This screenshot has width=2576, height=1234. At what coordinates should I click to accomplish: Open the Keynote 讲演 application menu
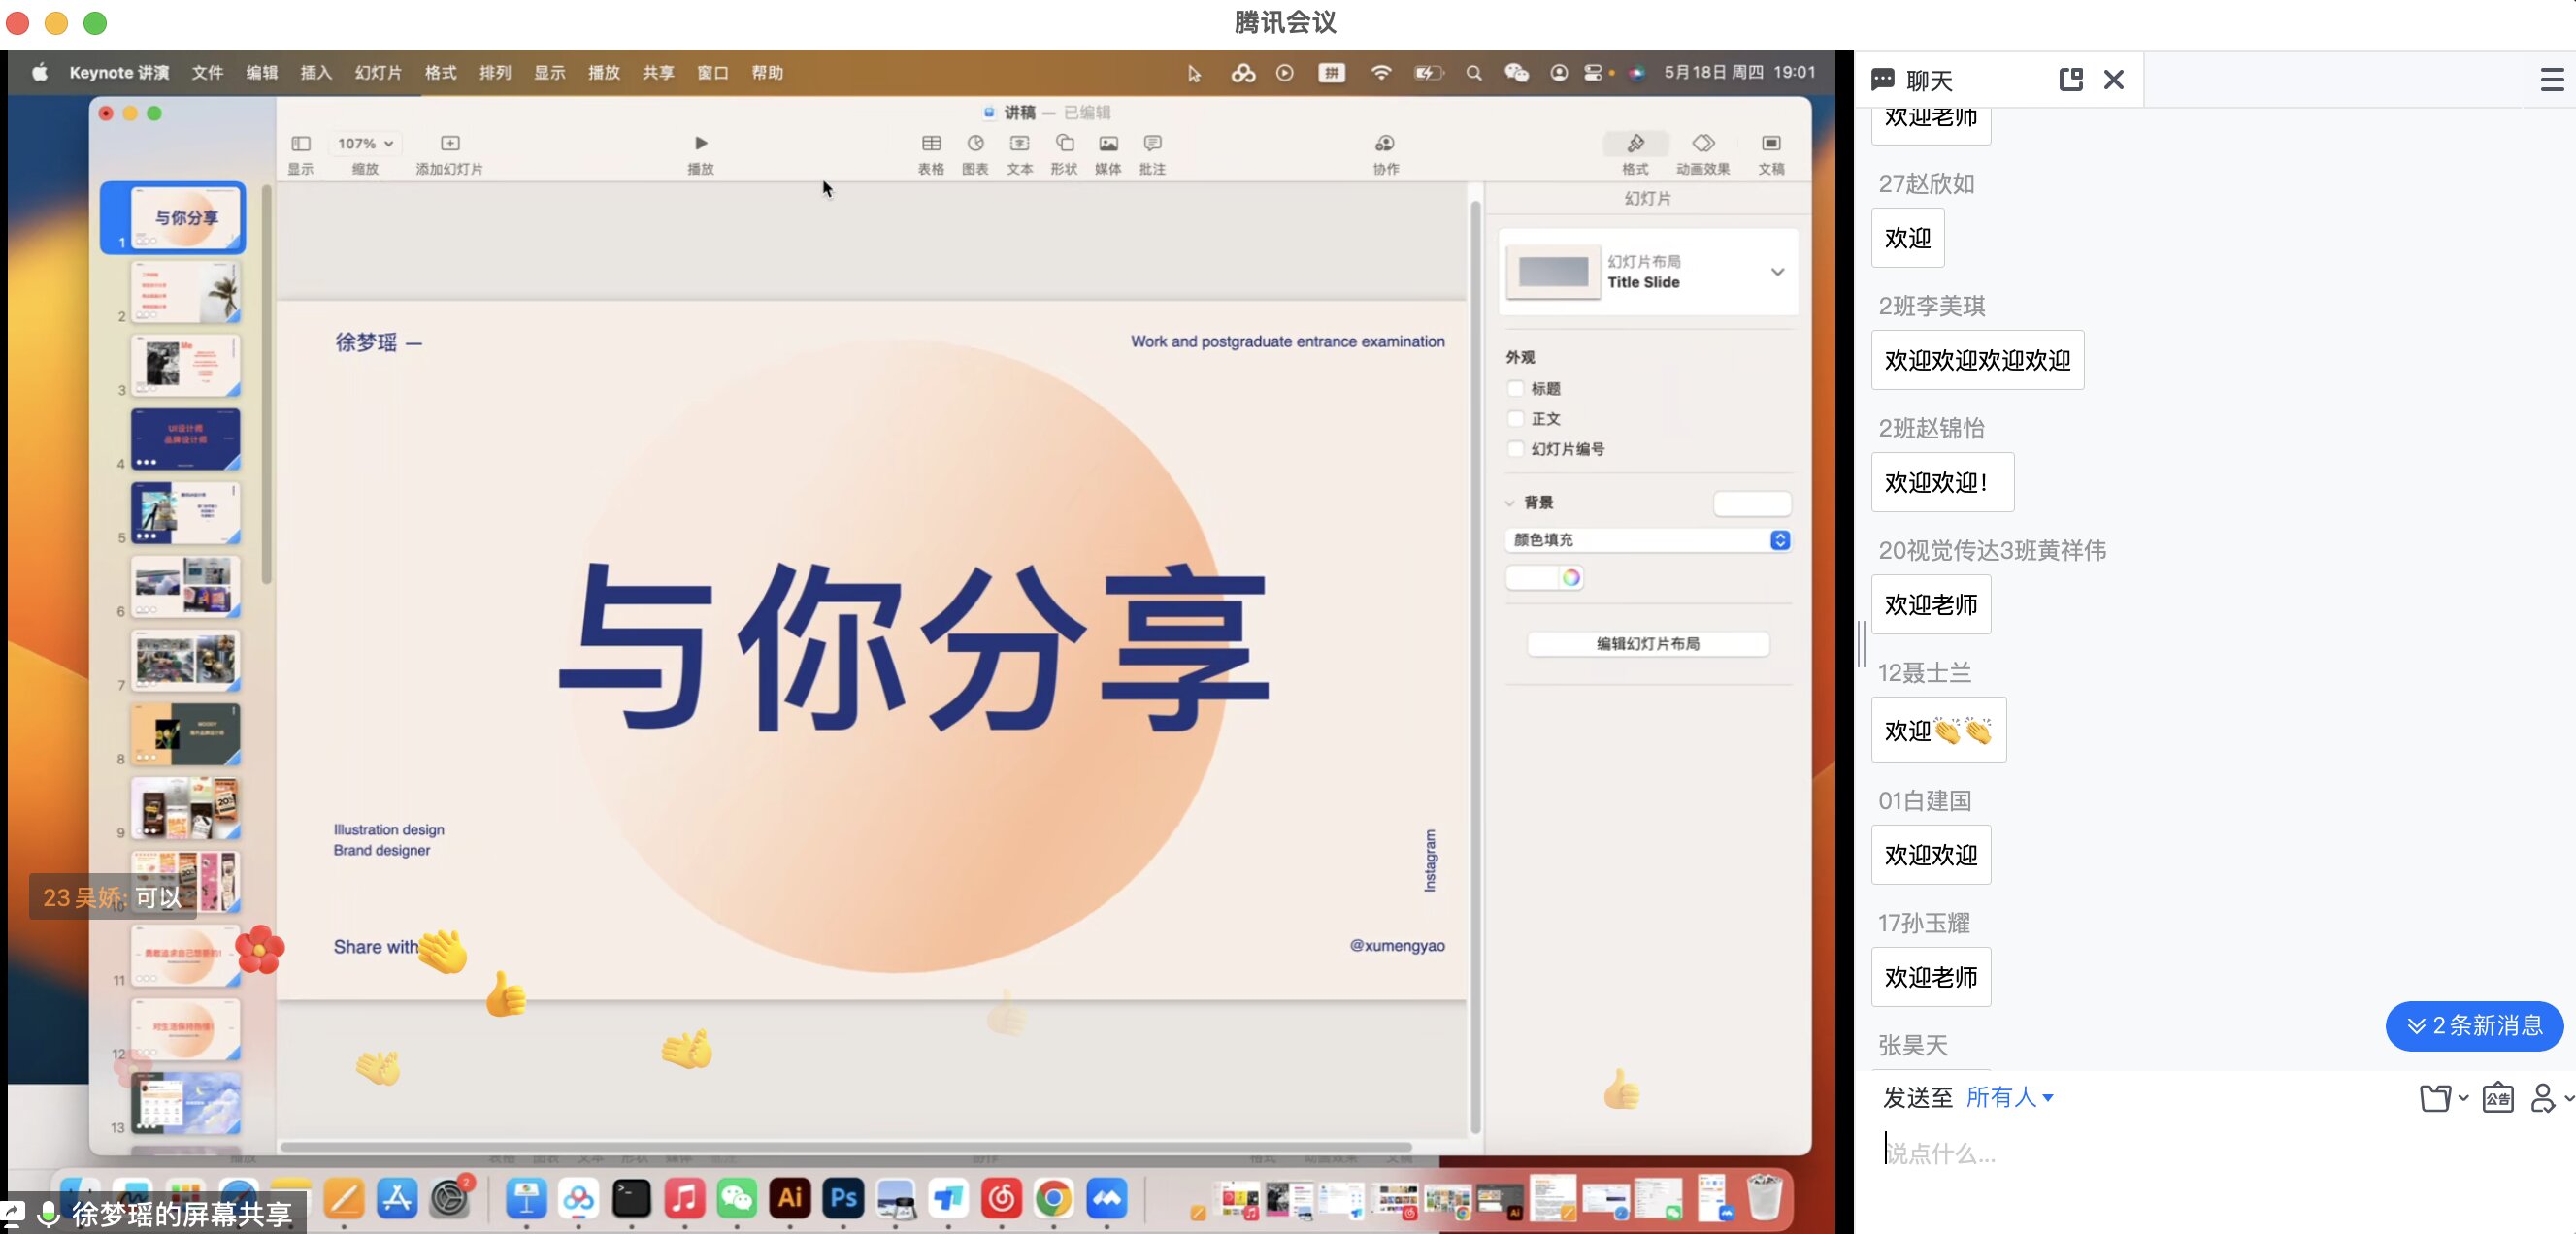(119, 73)
